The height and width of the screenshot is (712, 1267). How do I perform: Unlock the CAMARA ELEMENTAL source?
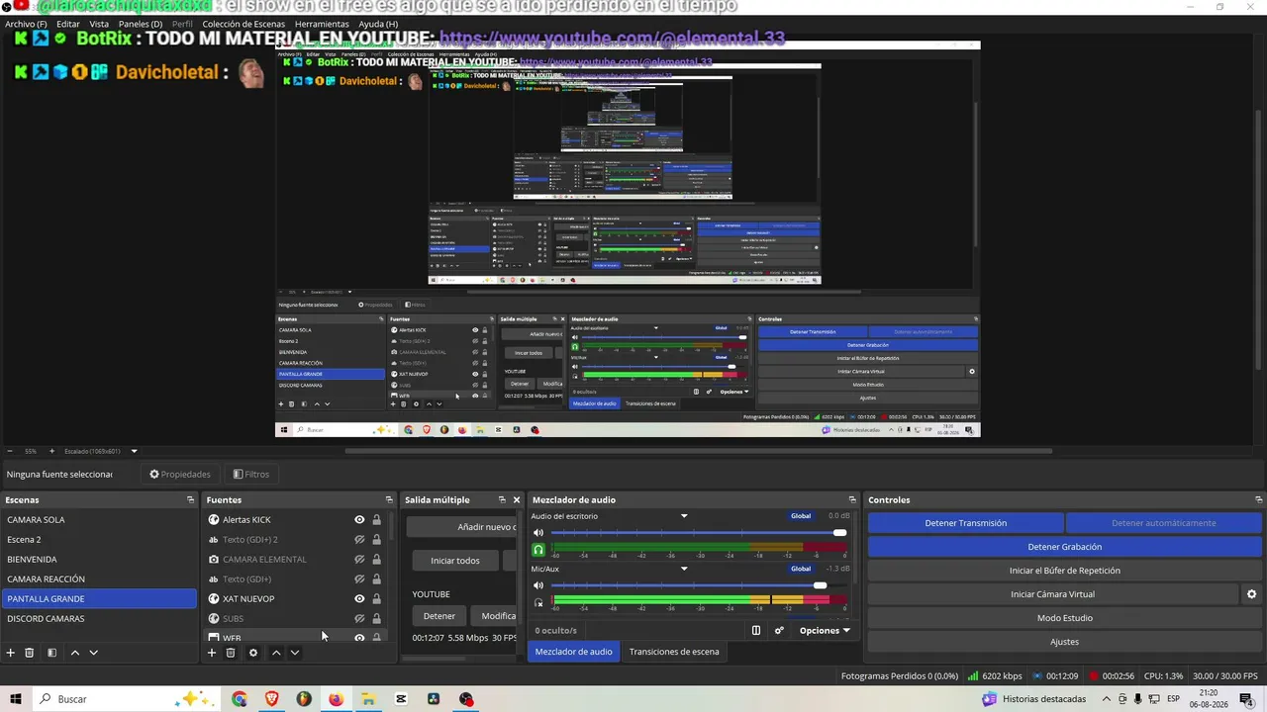coord(376,560)
